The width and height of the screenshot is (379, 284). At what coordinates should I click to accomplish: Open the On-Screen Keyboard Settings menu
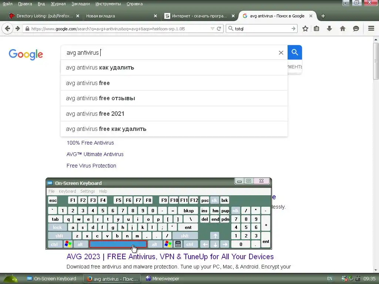pyautogui.click(x=87, y=191)
